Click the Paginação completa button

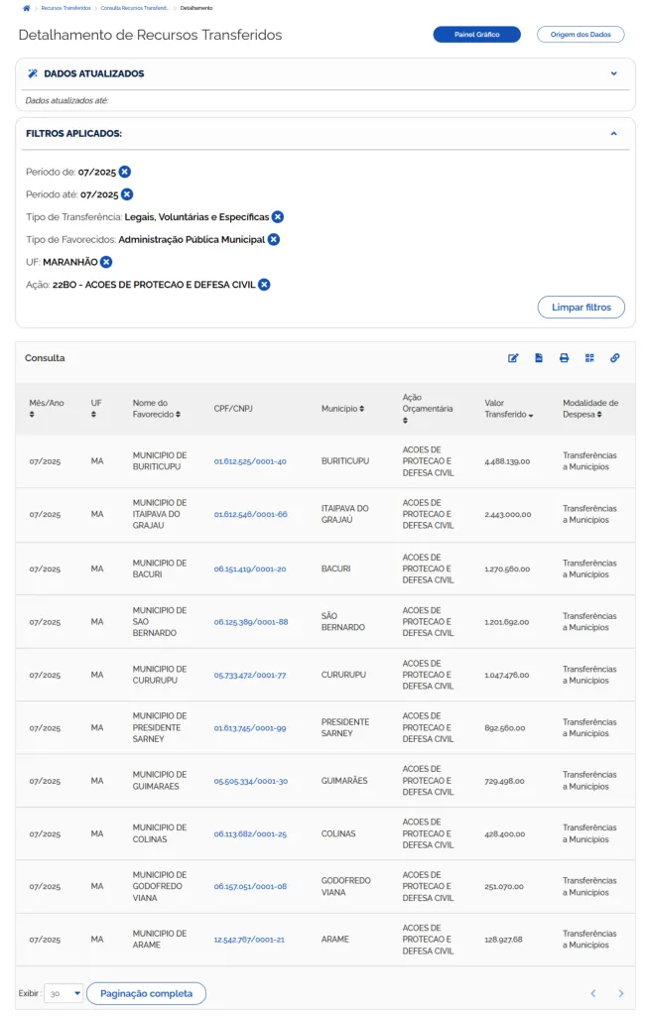pyautogui.click(x=146, y=993)
